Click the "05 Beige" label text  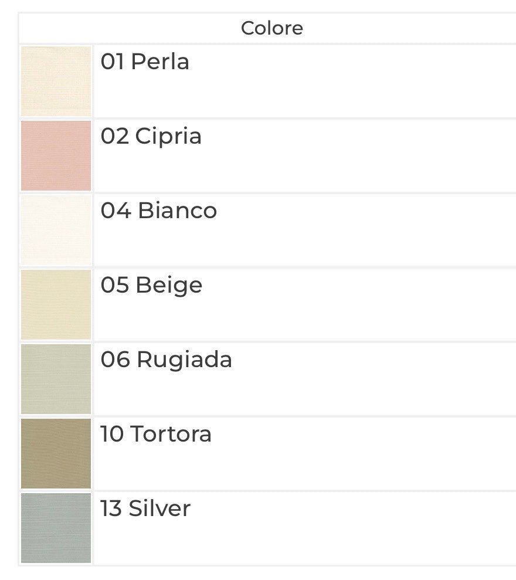tap(151, 285)
